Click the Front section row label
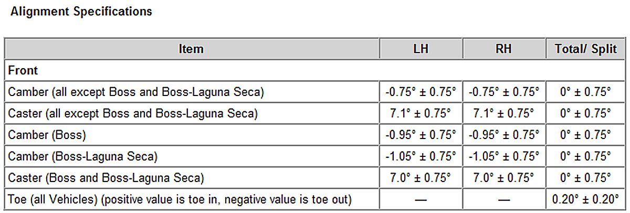Viewport: 630px width, 213px height. point(23,70)
